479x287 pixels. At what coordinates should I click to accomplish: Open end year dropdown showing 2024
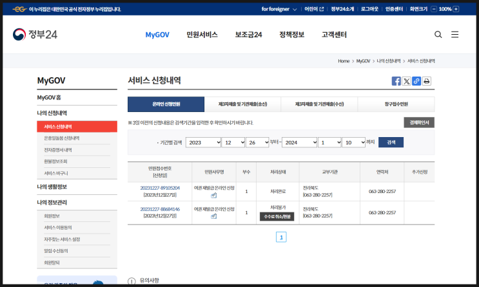point(299,142)
